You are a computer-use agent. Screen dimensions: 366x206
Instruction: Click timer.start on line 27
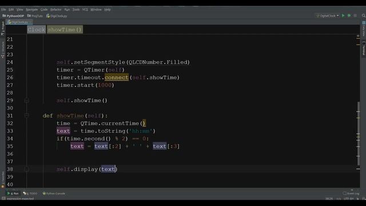point(75,85)
